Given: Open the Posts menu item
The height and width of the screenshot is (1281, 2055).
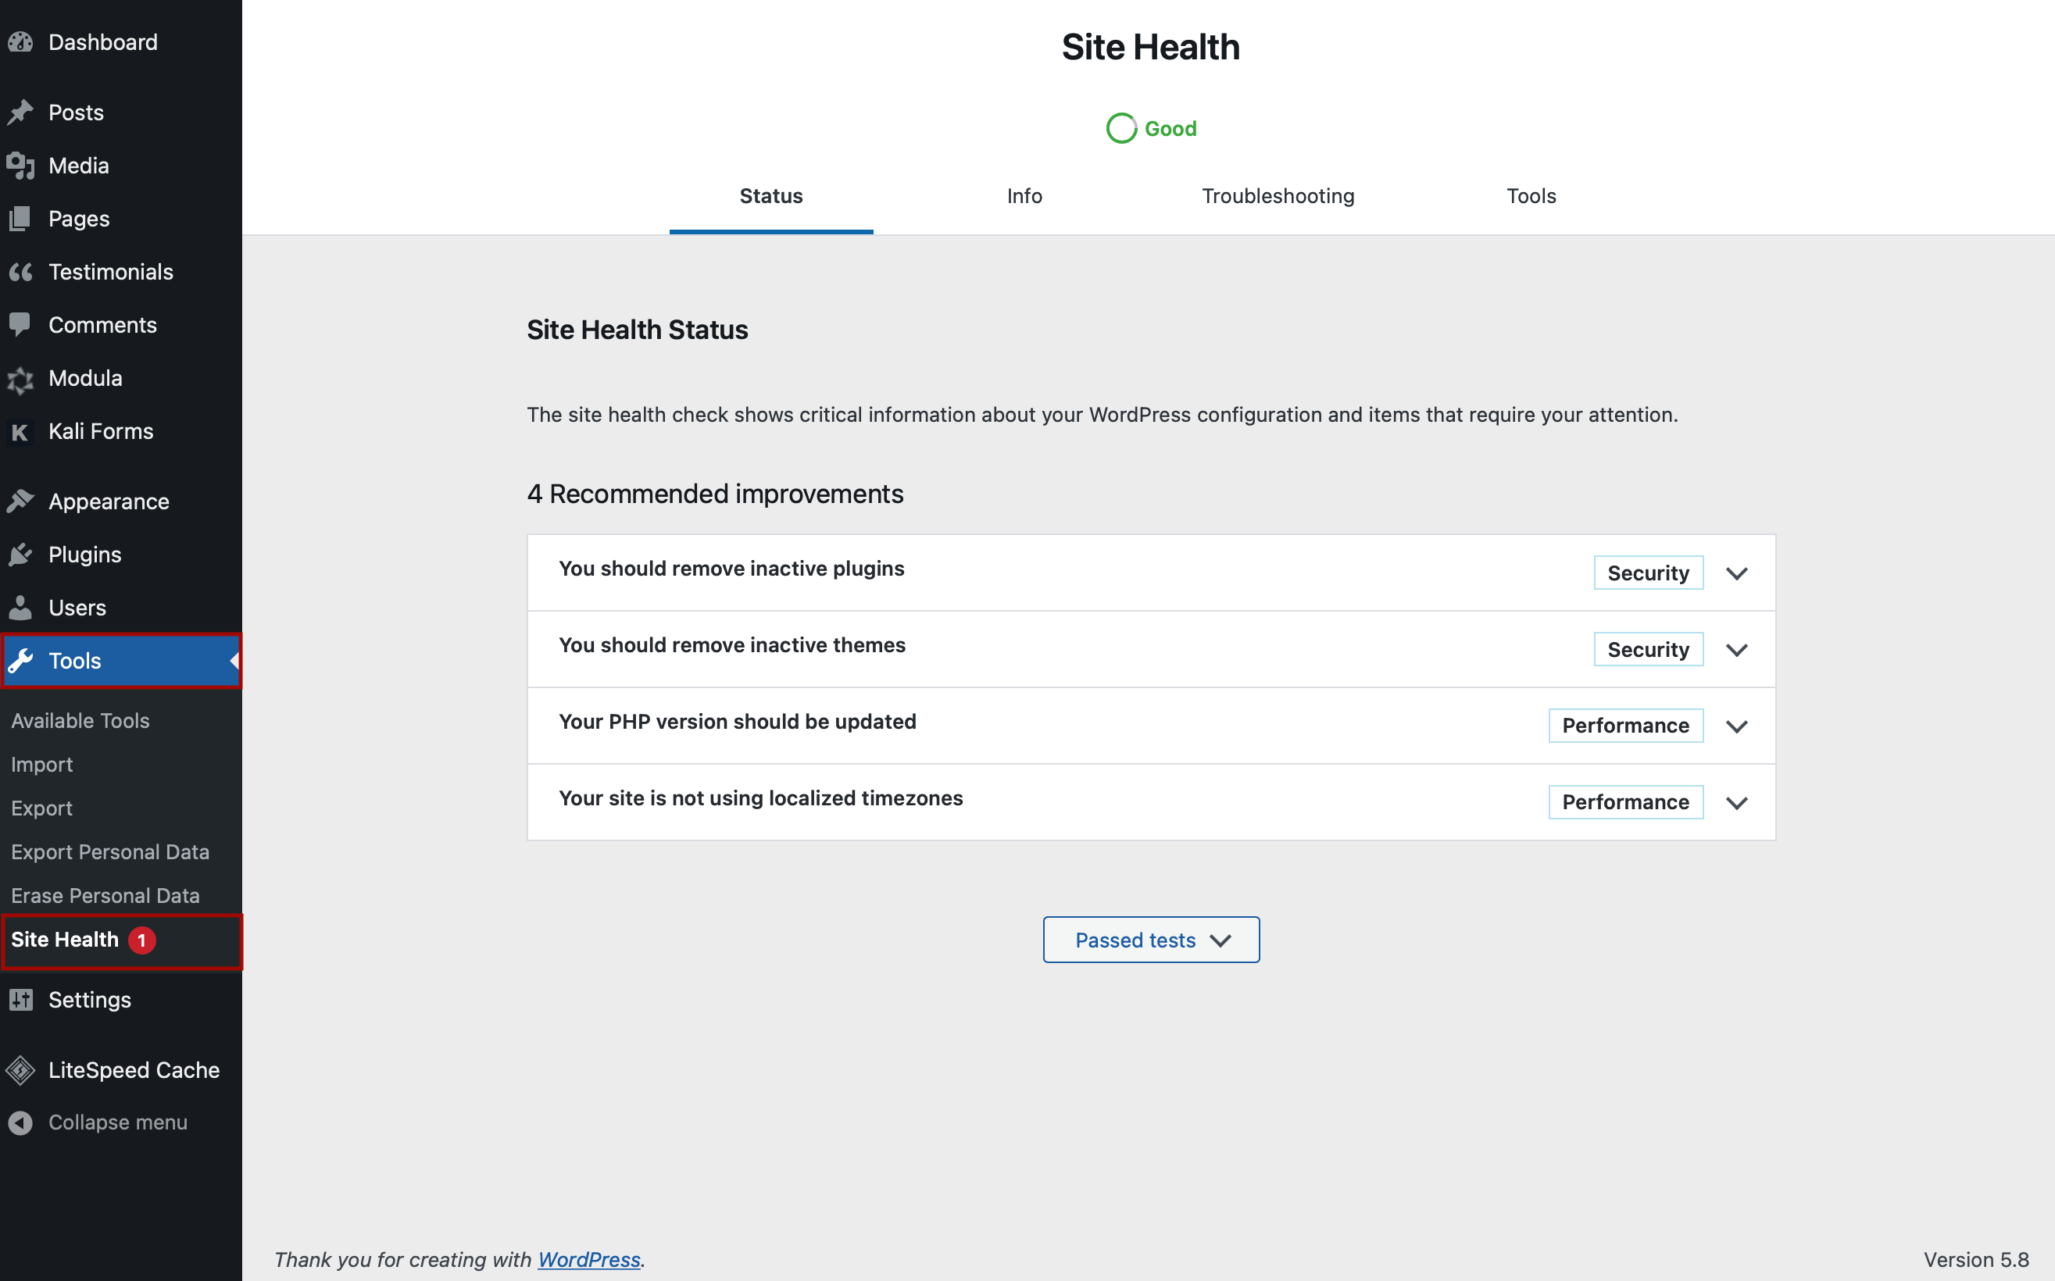Looking at the screenshot, I should pyautogui.click(x=77, y=112).
